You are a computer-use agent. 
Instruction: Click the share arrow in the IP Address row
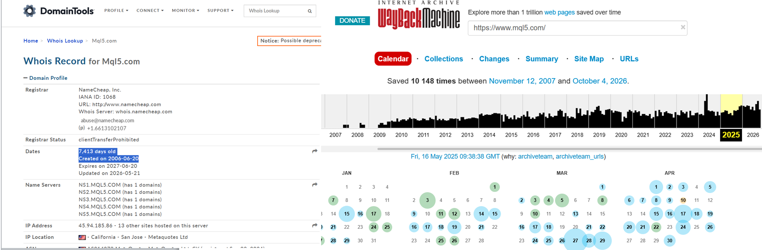point(315,226)
